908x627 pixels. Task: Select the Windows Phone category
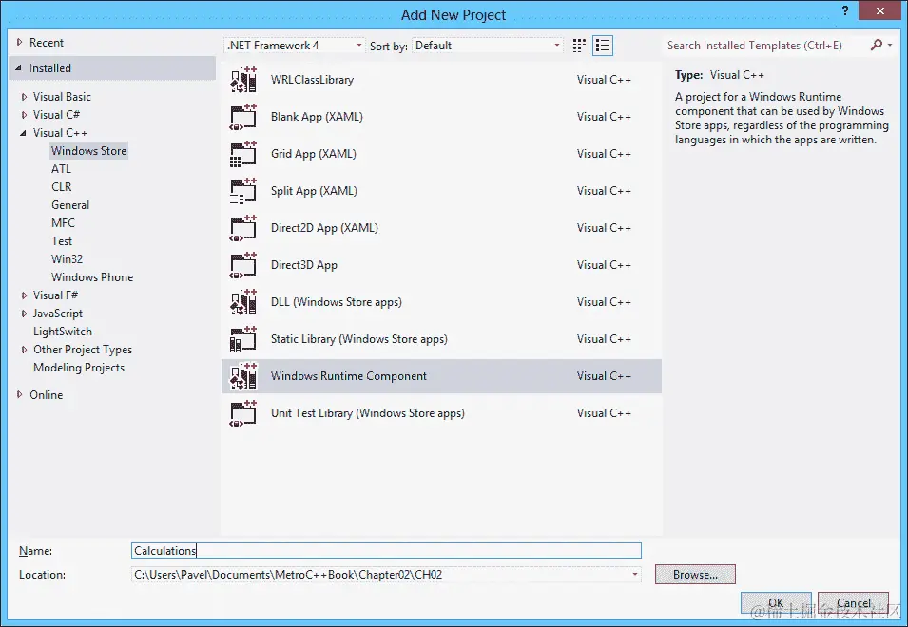coord(92,277)
